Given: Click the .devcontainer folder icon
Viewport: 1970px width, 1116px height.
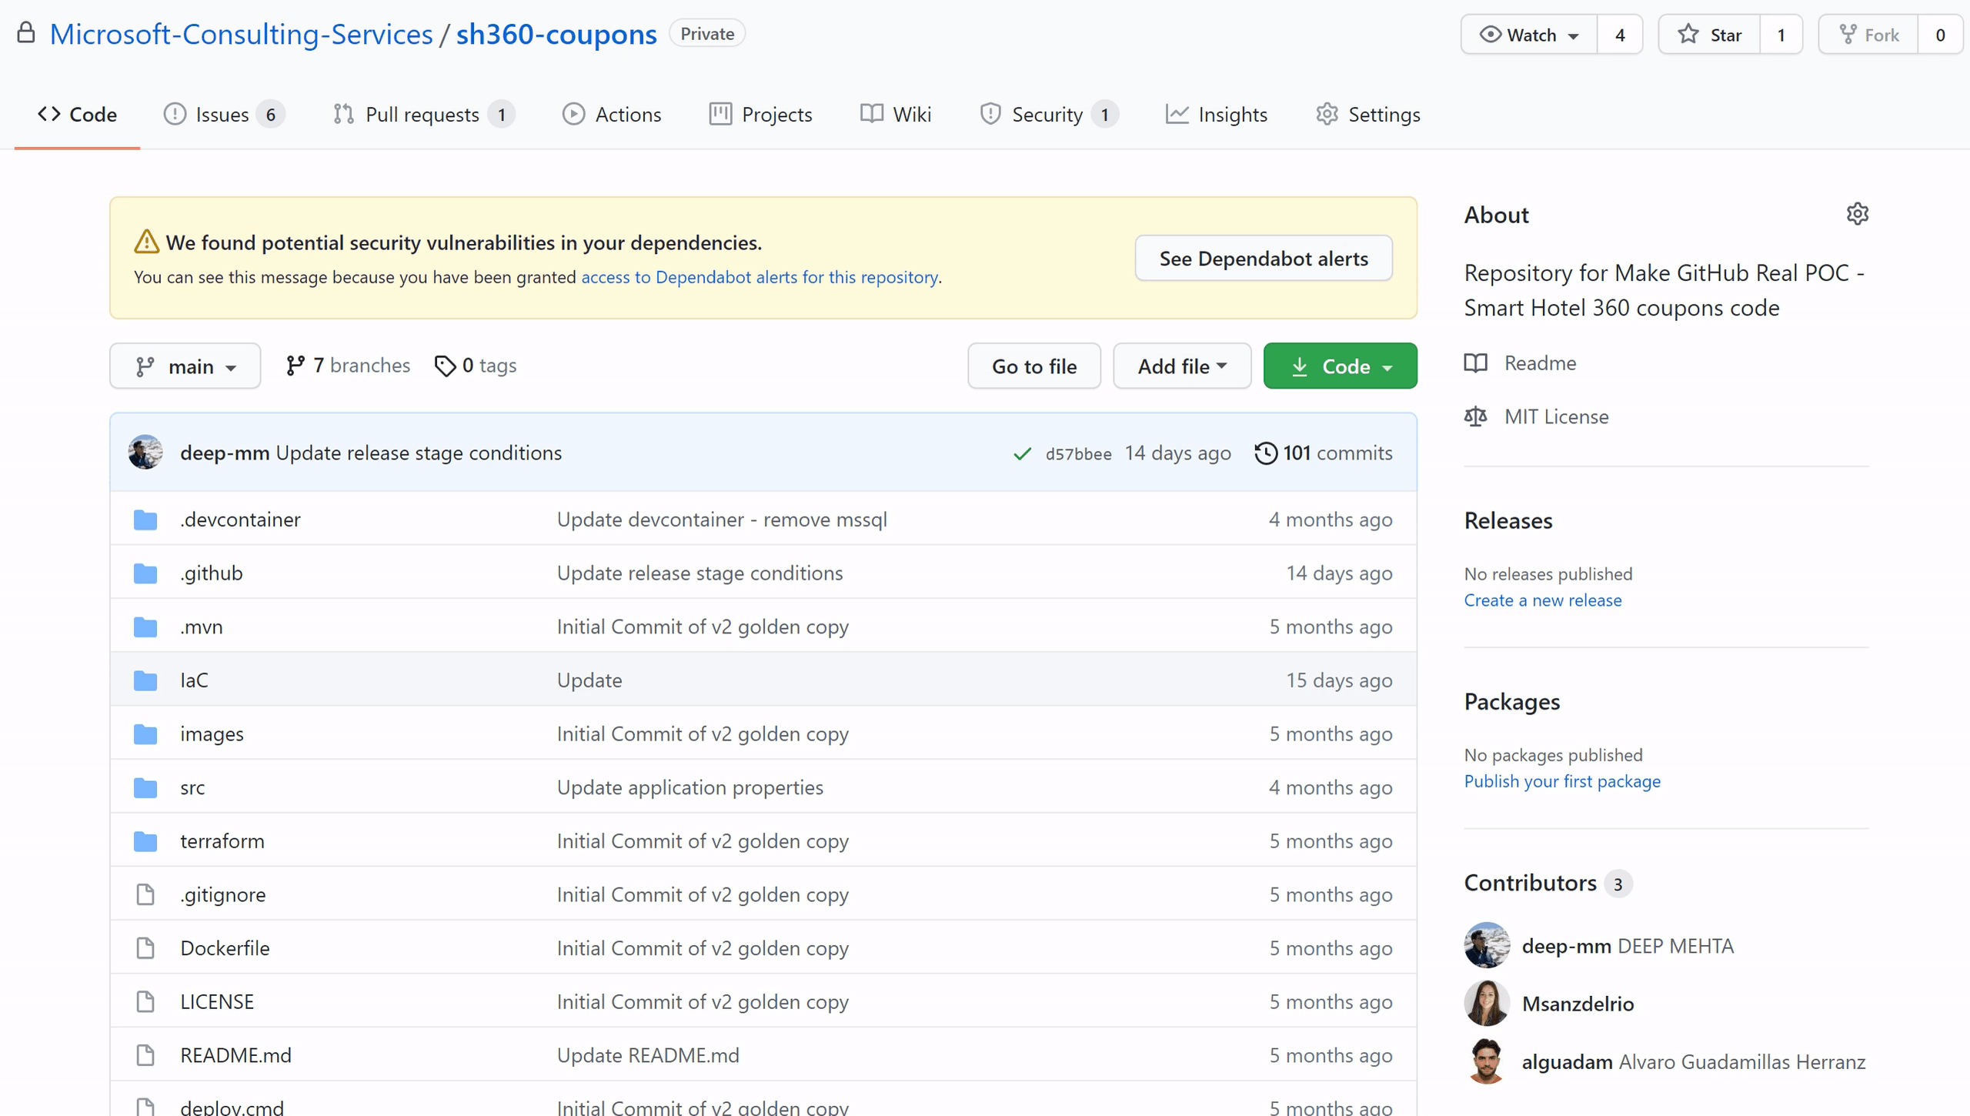Looking at the screenshot, I should click(x=145, y=520).
